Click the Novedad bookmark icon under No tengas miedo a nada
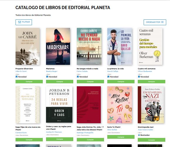 [78, 77]
